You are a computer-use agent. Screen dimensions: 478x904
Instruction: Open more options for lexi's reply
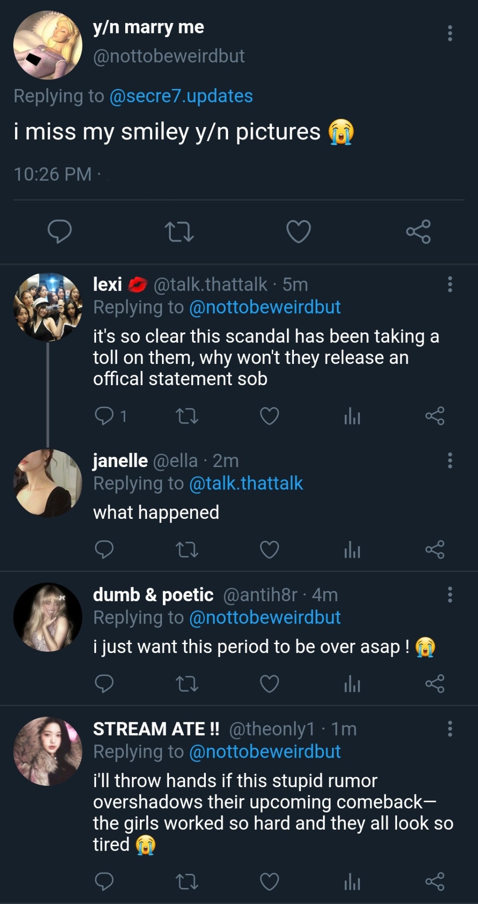click(450, 284)
